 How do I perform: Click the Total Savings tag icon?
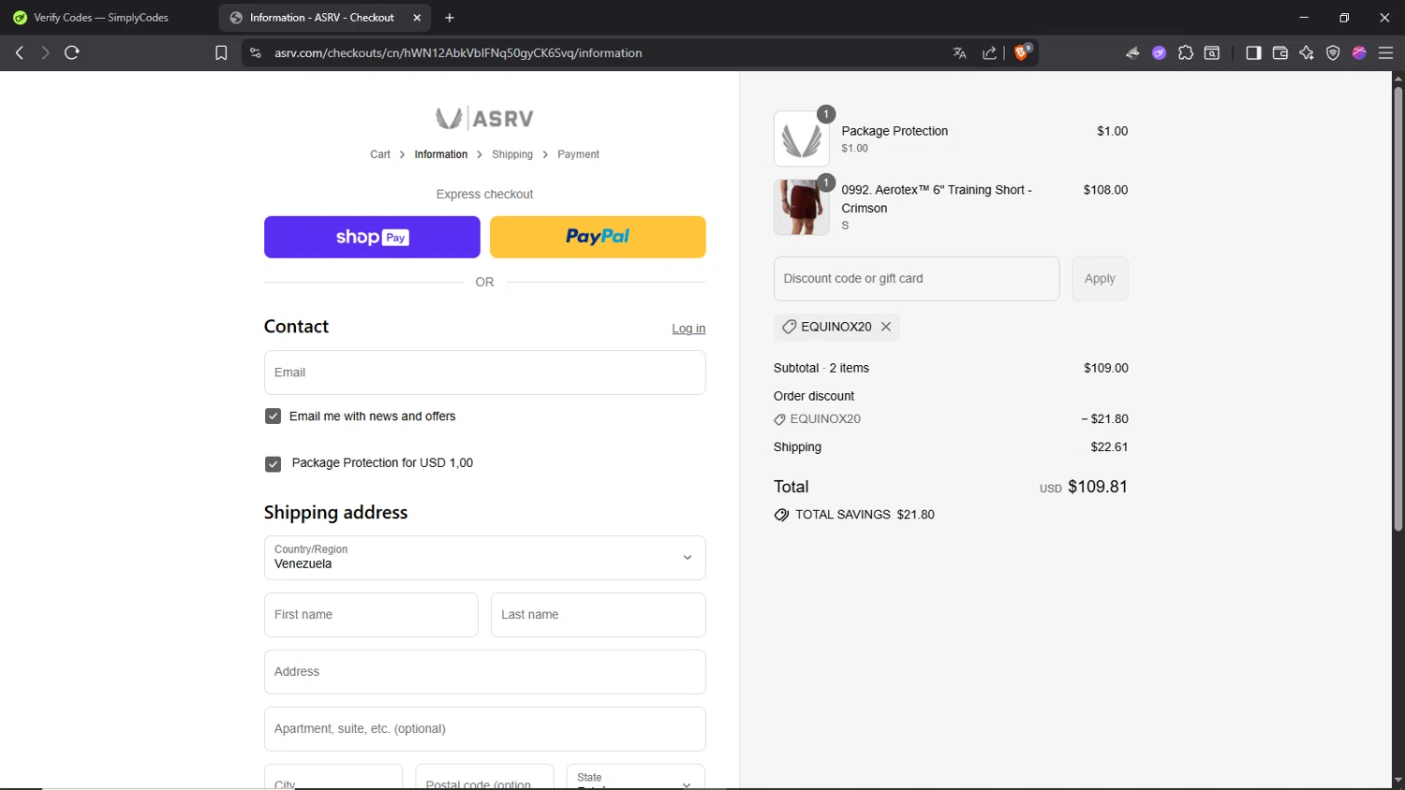click(781, 515)
